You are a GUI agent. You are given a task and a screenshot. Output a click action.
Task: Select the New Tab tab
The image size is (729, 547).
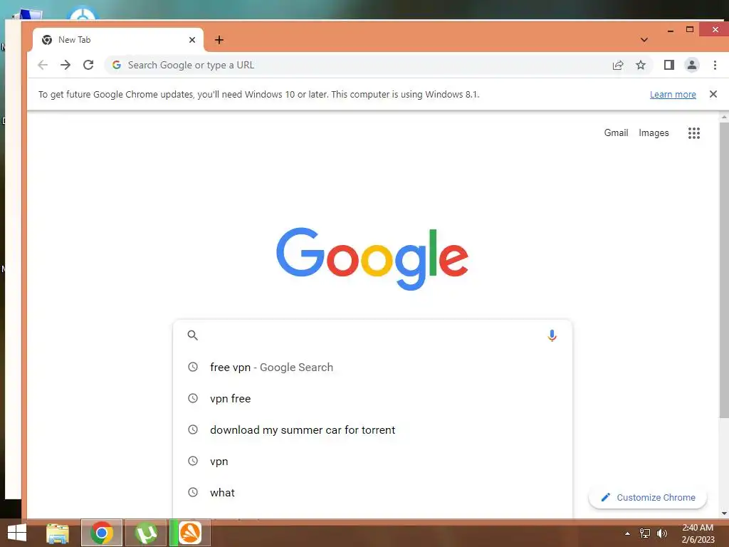[x=117, y=40]
